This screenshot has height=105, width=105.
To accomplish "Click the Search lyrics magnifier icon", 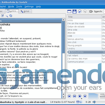I will point(7,16).
